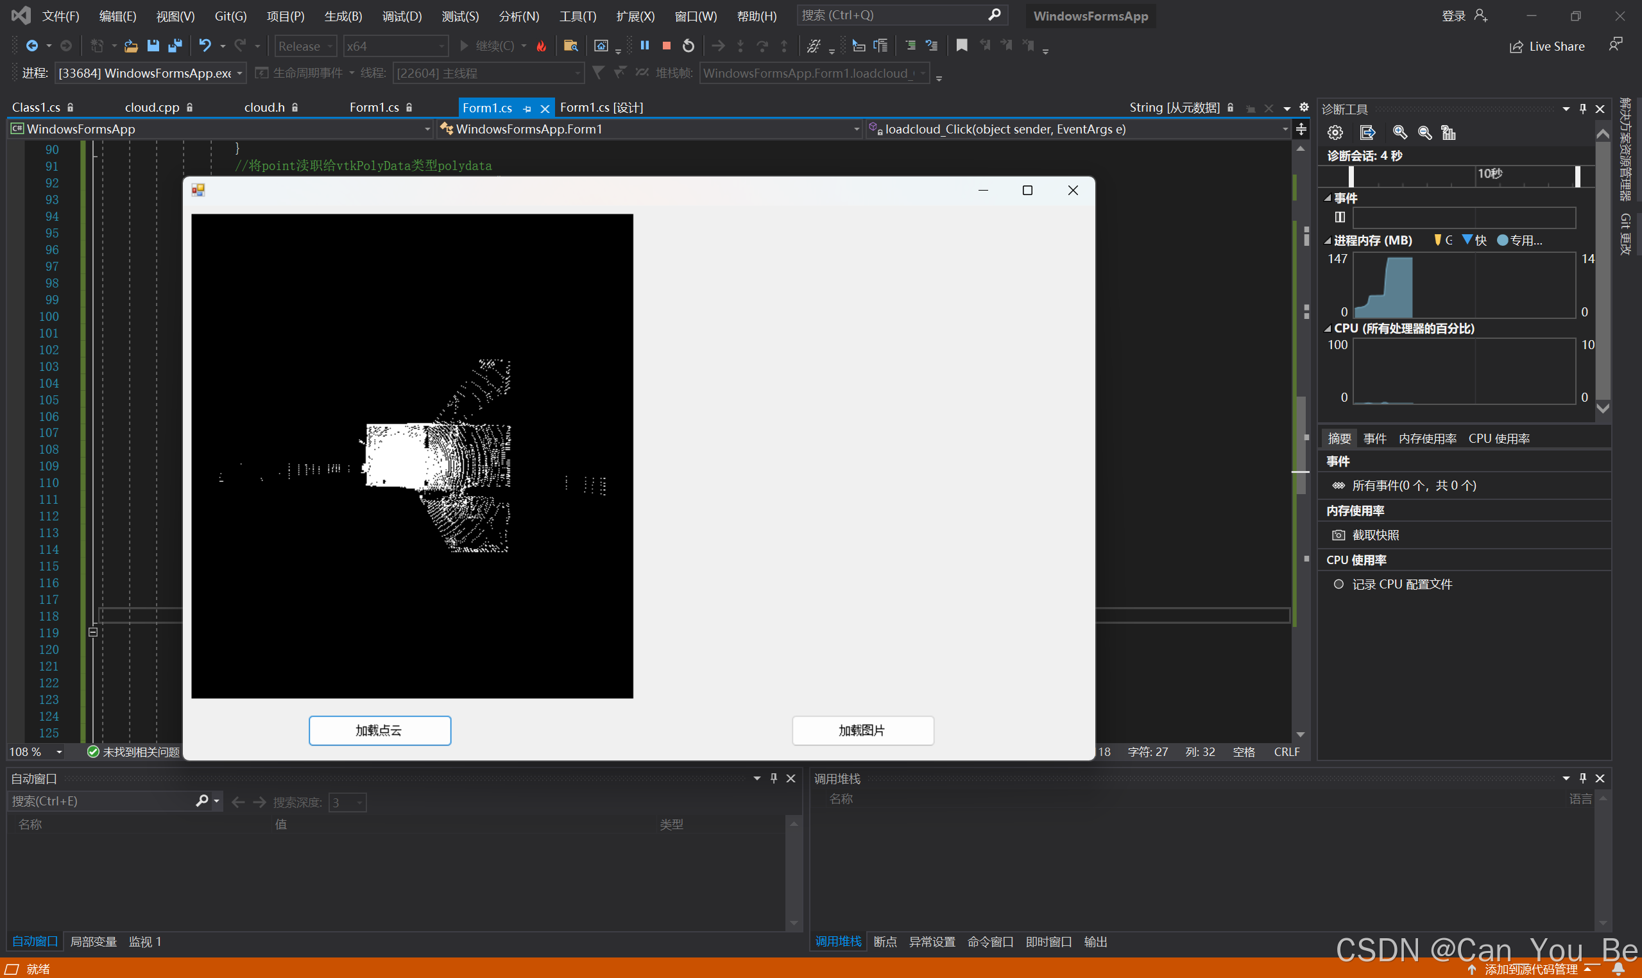Switch to the cloud.cpp editor tab
Screen dimensions: 1642x978
pyautogui.click(x=151, y=107)
